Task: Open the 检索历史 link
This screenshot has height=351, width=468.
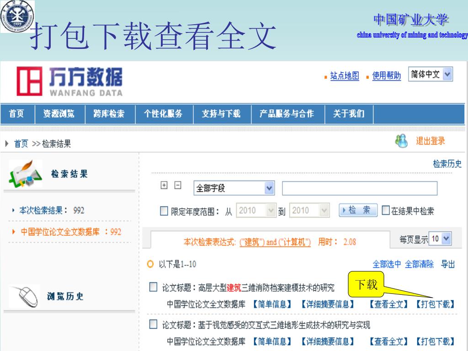Action: [447, 164]
